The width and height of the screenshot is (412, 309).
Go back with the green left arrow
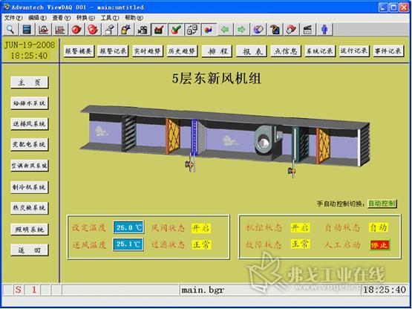225,29
